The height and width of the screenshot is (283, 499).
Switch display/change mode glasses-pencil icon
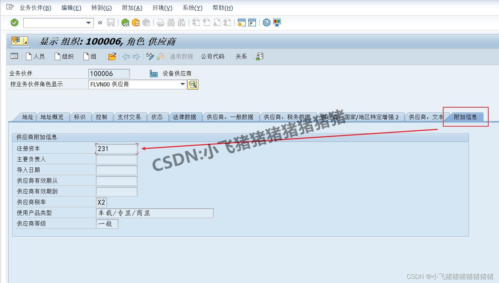(150, 56)
